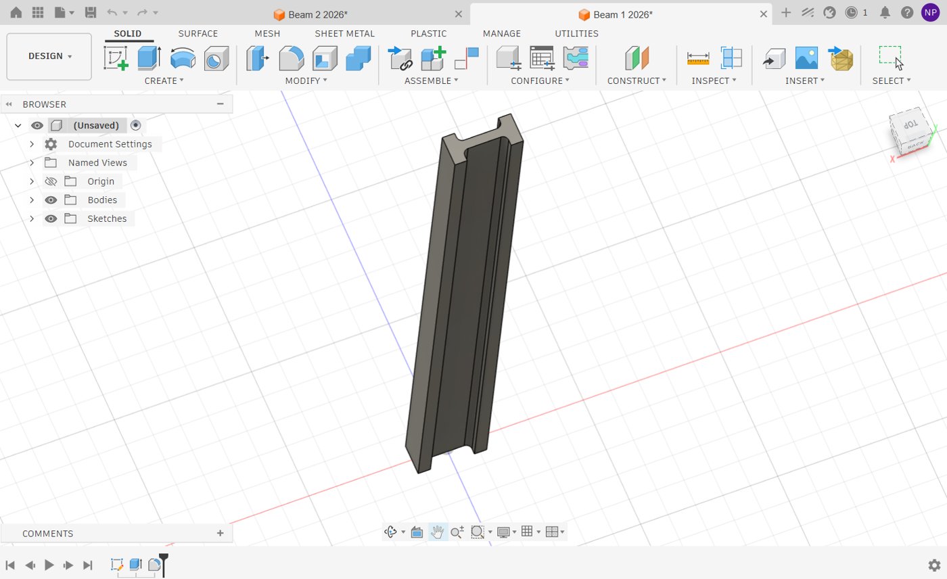Select the Create Sketch tool
Viewport: 947px width, 579px height.
pos(116,58)
